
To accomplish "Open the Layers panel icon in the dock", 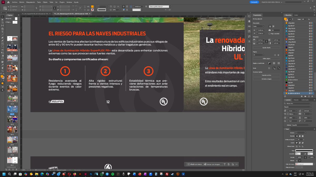I will coord(249,22).
